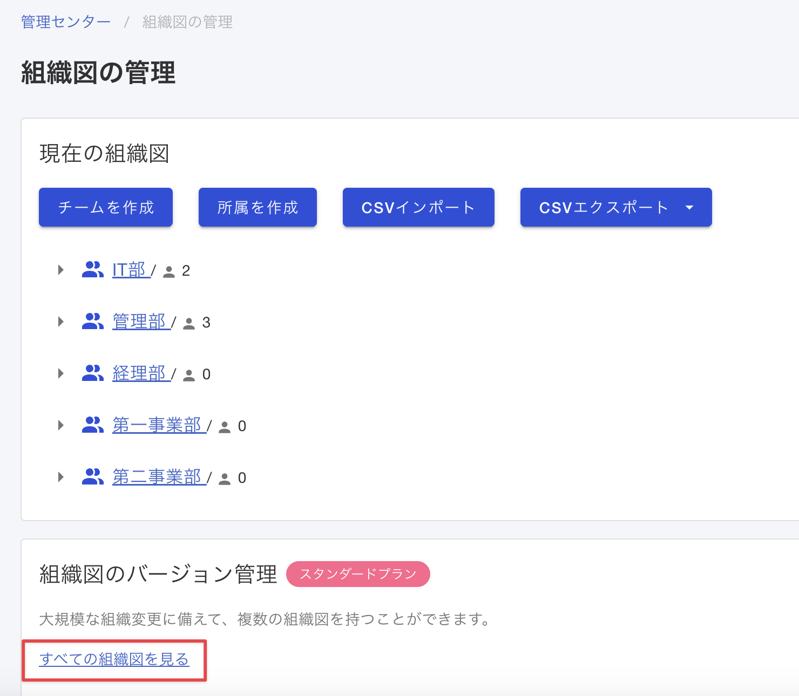The width and height of the screenshot is (799, 696).
Task: Click the IT部 team group icon
Action: (x=92, y=269)
